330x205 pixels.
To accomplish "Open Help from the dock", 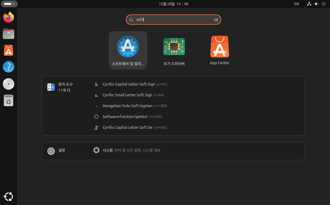I will coord(9,67).
